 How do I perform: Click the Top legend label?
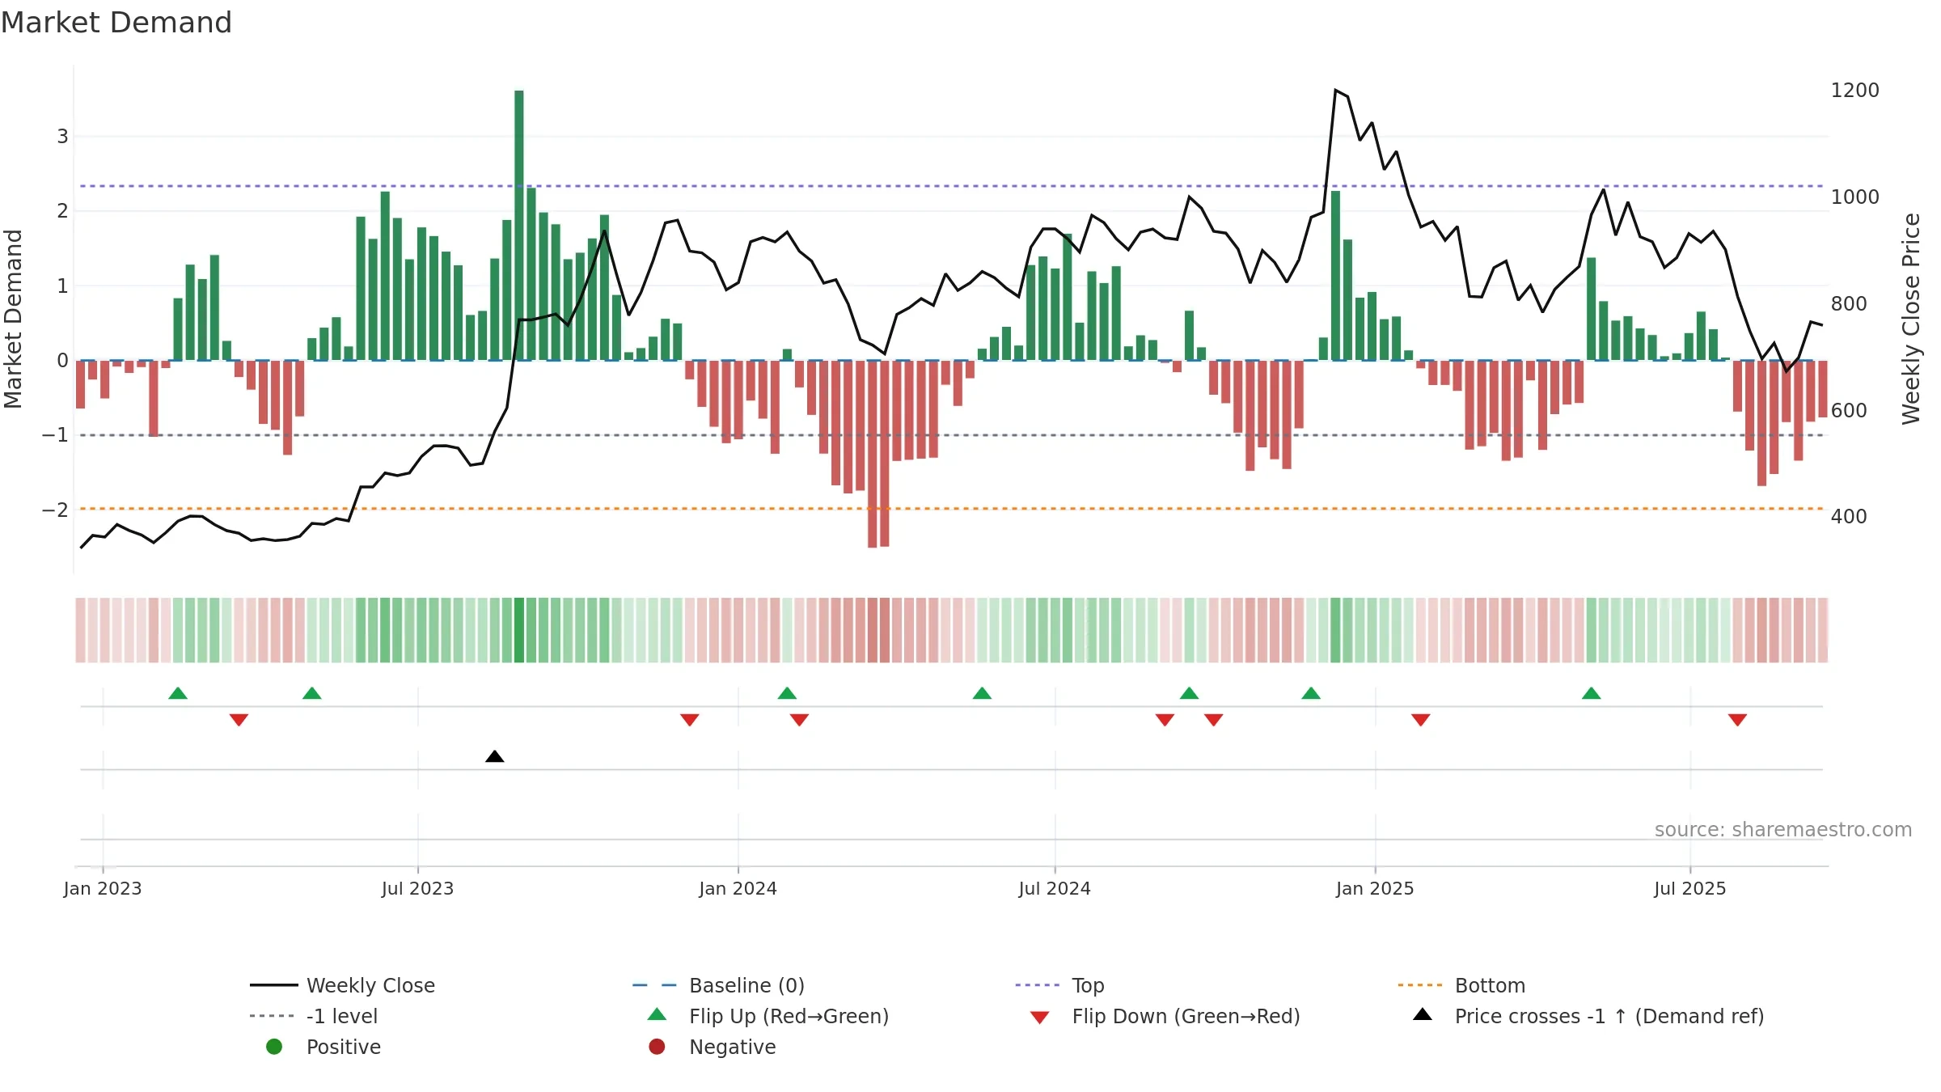pyautogui.click(x=1088, y=985)
